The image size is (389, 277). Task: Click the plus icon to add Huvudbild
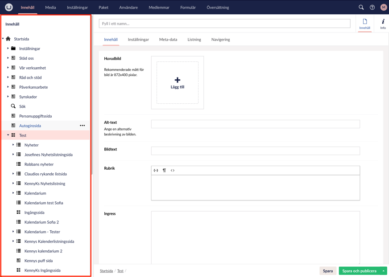point(178,80)
